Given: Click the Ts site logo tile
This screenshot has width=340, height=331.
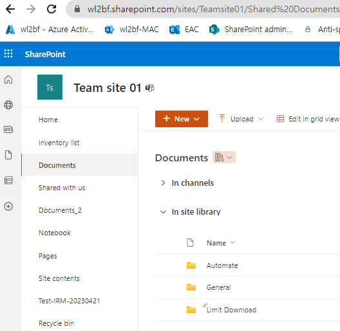Looking at the screenshot, I should [50, 87].
